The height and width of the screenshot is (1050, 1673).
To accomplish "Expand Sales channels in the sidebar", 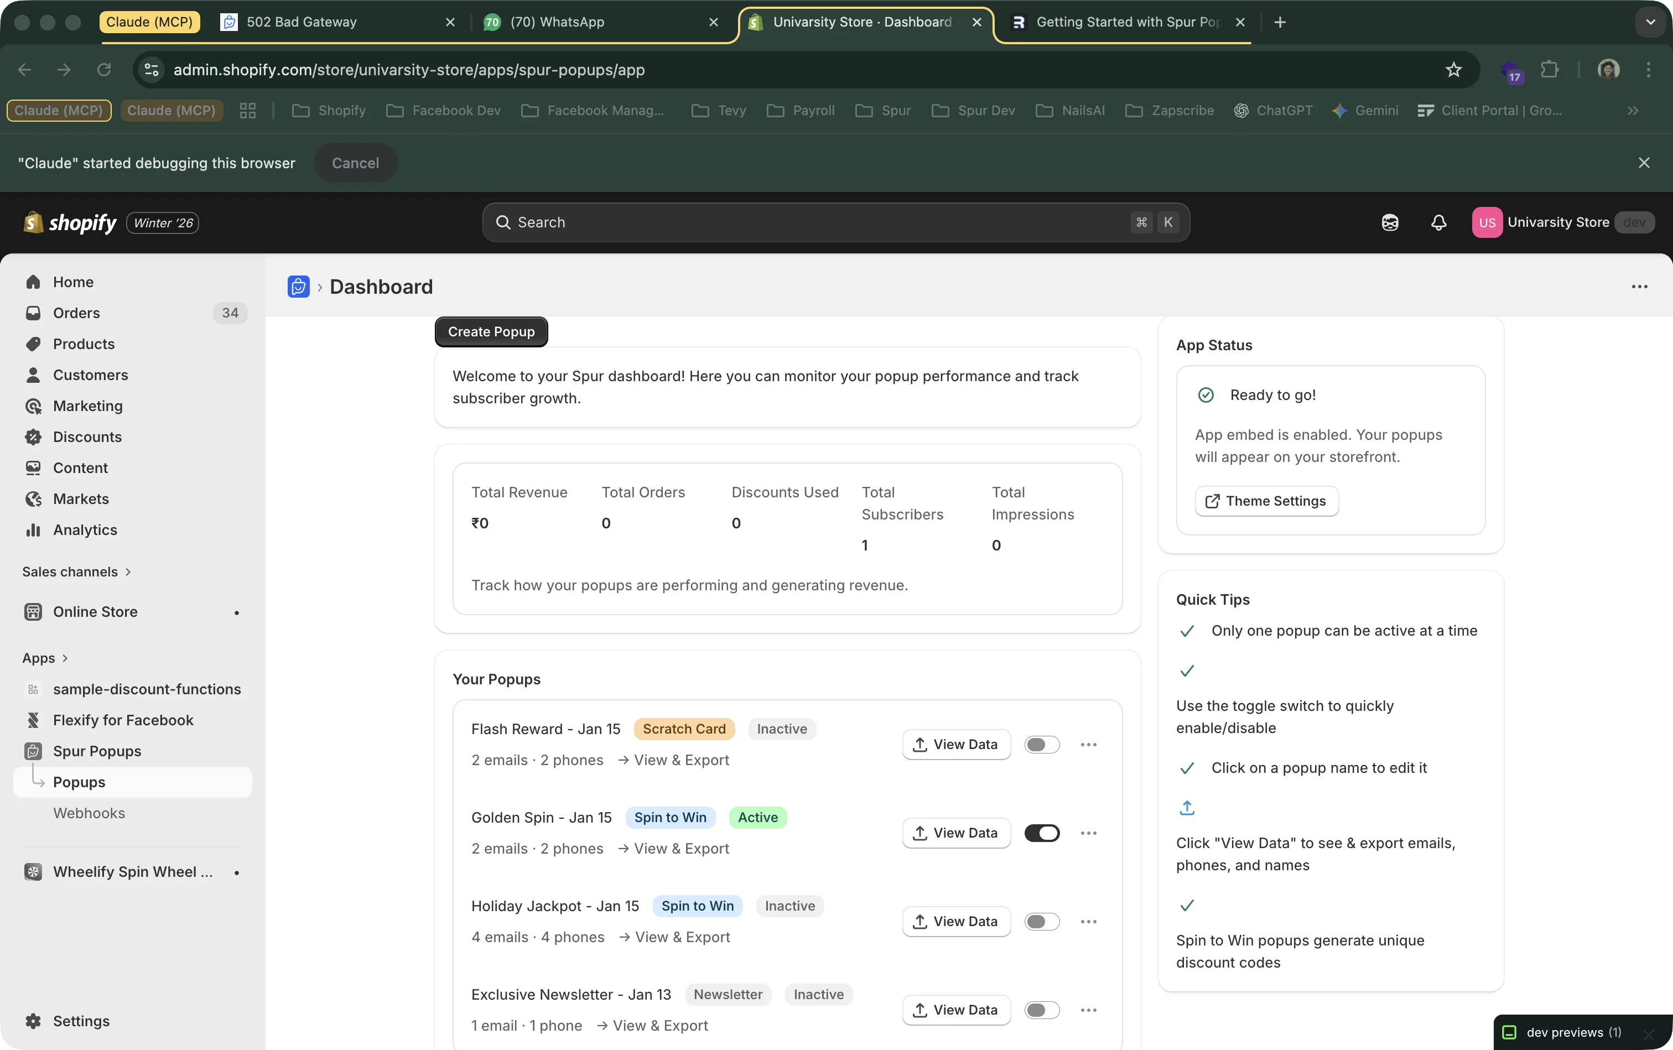I will pos(128,571).
